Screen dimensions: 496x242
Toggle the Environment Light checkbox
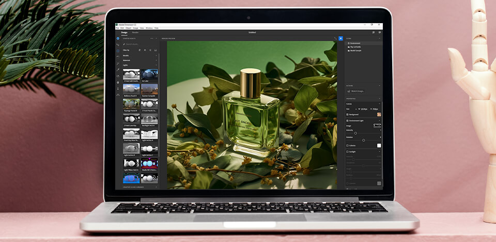tap(347, 120)
